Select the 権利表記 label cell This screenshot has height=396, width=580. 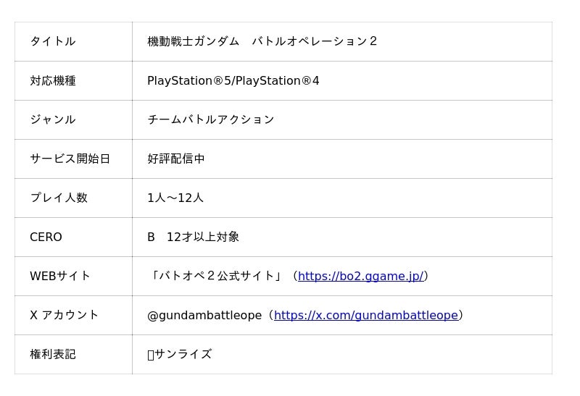click(73, 354)
